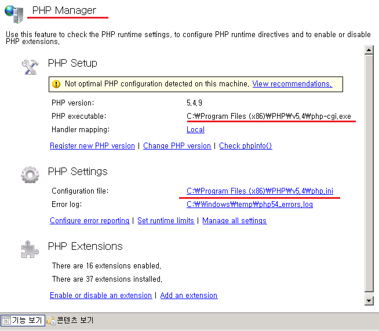The height and width of the screenshot is (331, 379).
Task: Open Manage all settings
Action: (x=235, y=220)
